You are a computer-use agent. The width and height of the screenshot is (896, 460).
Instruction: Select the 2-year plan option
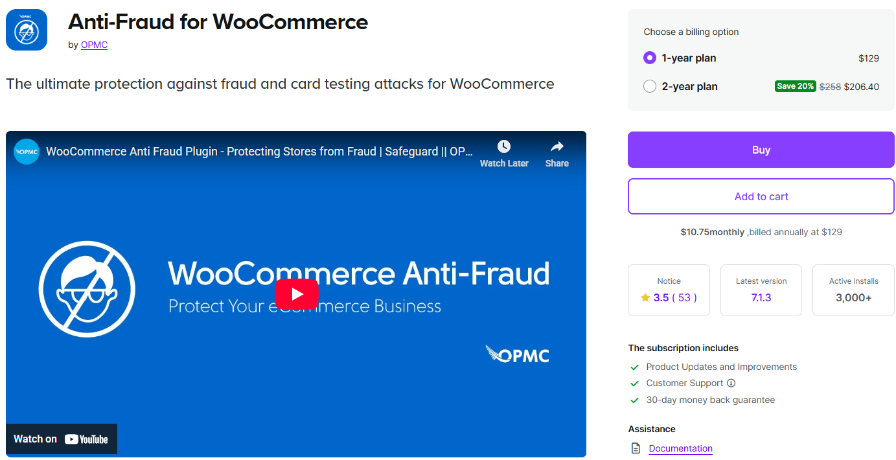click(x=650, y=86)
